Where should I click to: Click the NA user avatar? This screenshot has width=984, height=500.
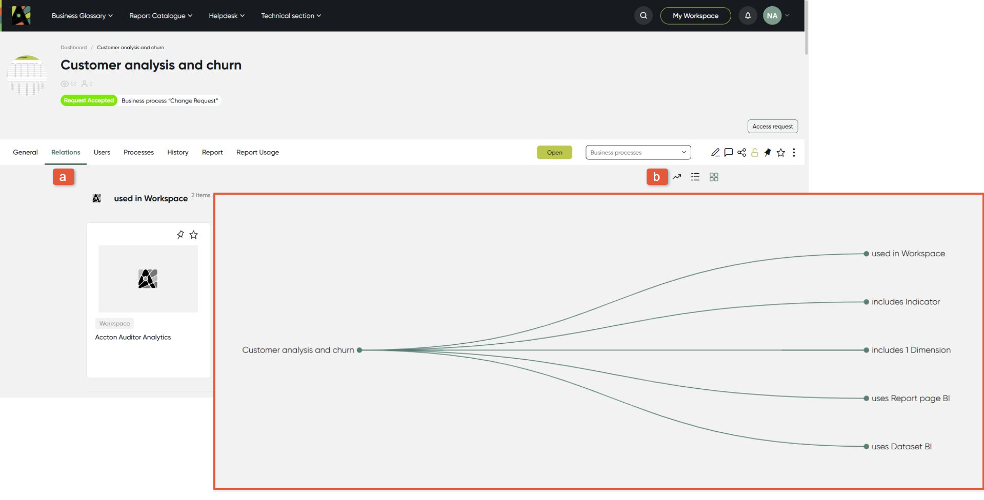pyautogui.click(x=772, y=15)
